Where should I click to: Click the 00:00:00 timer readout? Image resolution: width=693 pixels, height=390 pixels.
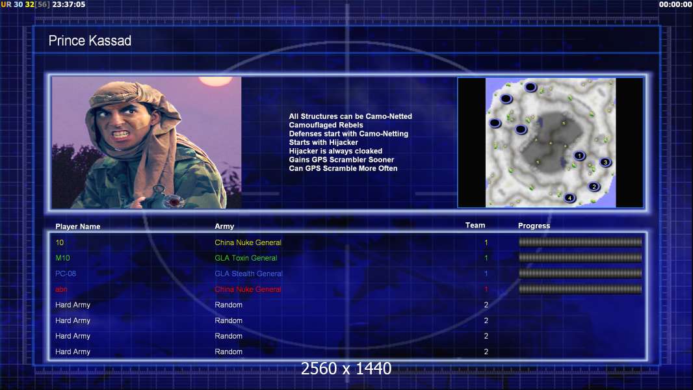tap(675, 5)
